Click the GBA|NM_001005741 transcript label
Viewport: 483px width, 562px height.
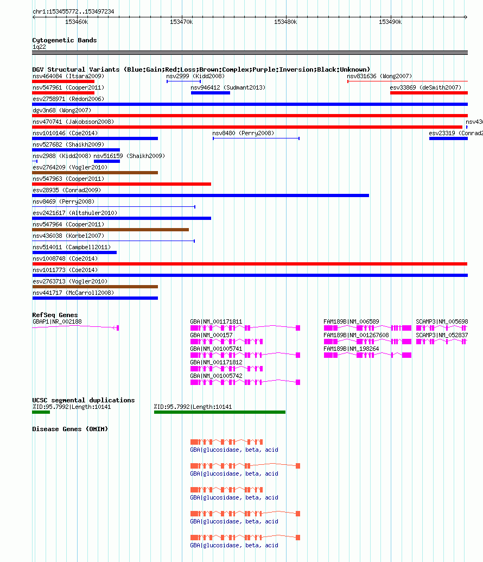(x=216, y=349)
